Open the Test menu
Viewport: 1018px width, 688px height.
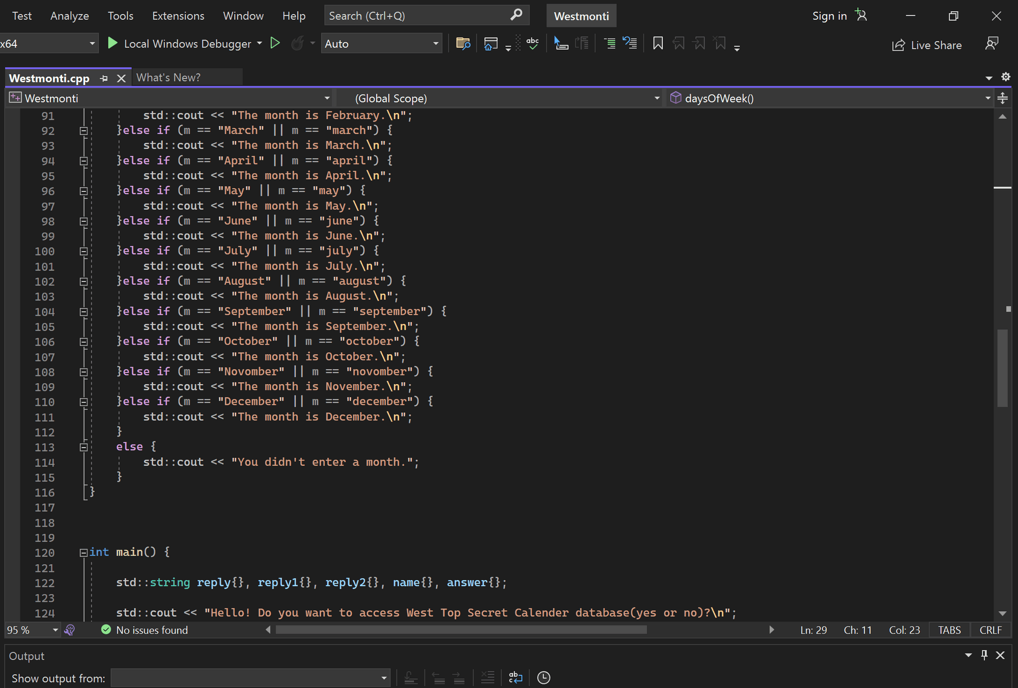click(22, 16)
